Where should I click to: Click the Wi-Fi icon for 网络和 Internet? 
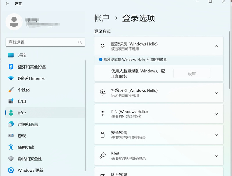click(x=11, y=78)
